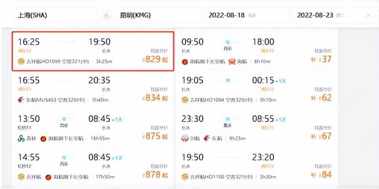379x189 pixels.
Task: Pick the 19:50 HO1100 return flight, +¥84
Action: click(256, 167)
